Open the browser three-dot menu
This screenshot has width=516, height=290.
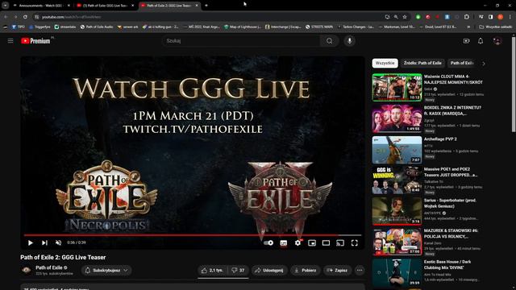510,17
